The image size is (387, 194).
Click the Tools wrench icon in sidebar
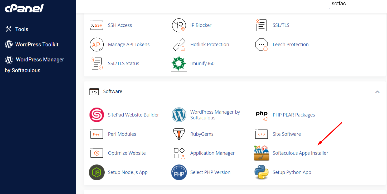coord(9,29)
